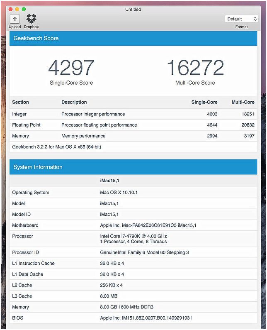Click the Processor ID label

pyautogui.click(x=25, y=252)
